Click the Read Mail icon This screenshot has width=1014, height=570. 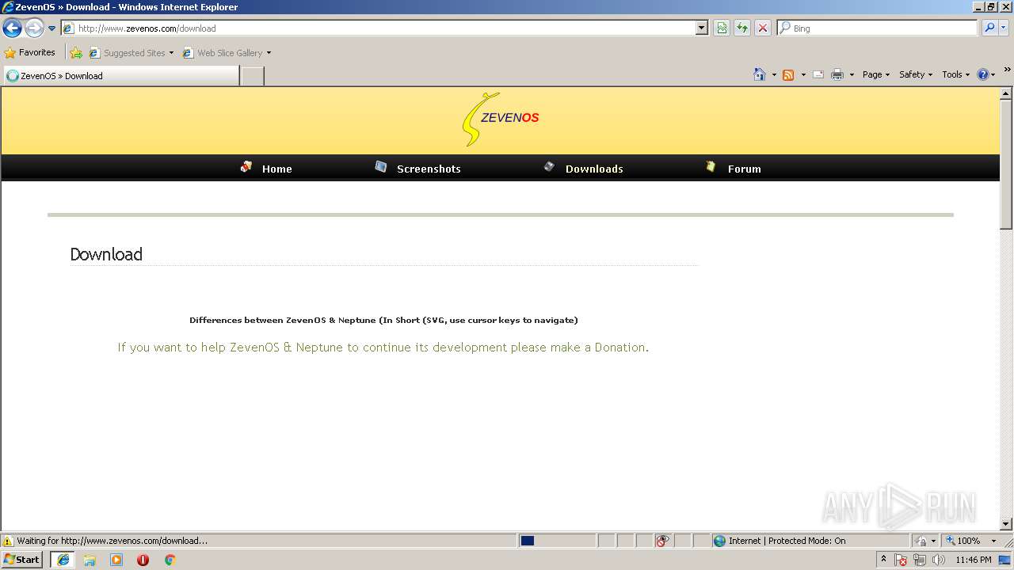[818, 74]
